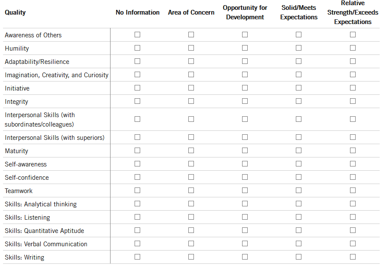387x269 pixels.
Task: Tick Solid/Meets Expectations for Imagination, Creativity, and Curiosity
Action: pos(298,75)
